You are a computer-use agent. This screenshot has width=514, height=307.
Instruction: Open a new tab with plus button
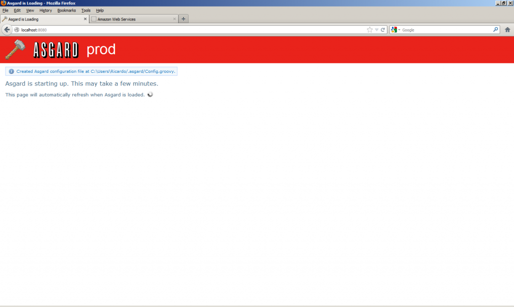point(184,19)
